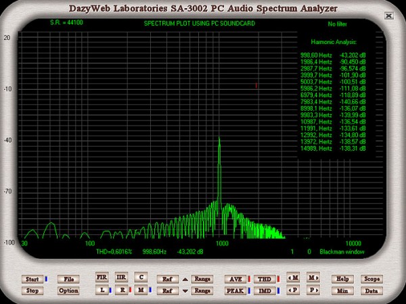Open the Scope view
The image size is (406, 304).
point(372,278)
